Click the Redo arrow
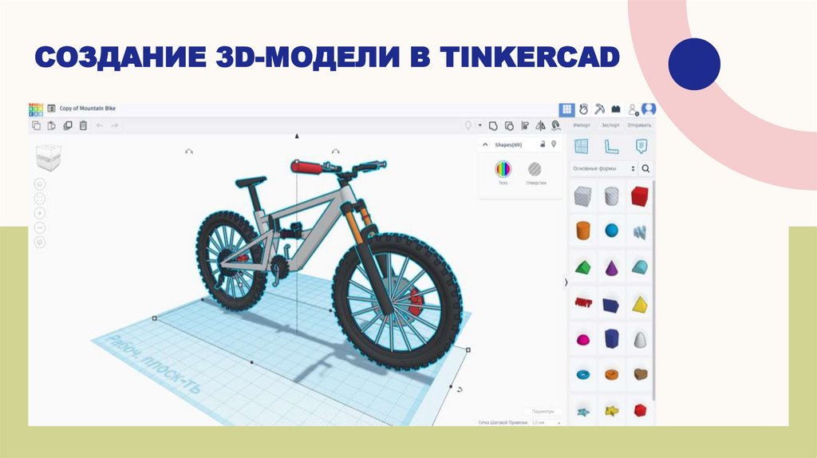 [115, 125]
